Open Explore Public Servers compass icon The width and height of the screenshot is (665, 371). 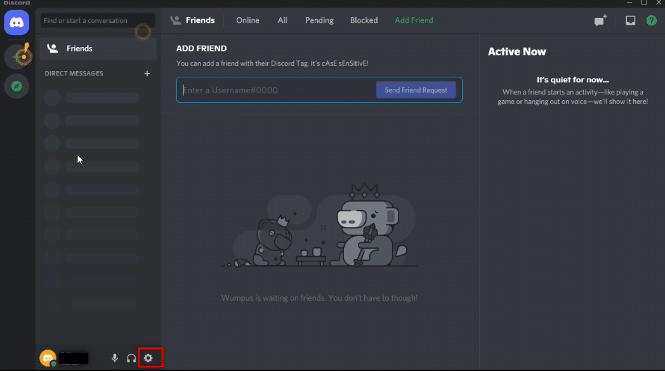click(x=16, y=86)
